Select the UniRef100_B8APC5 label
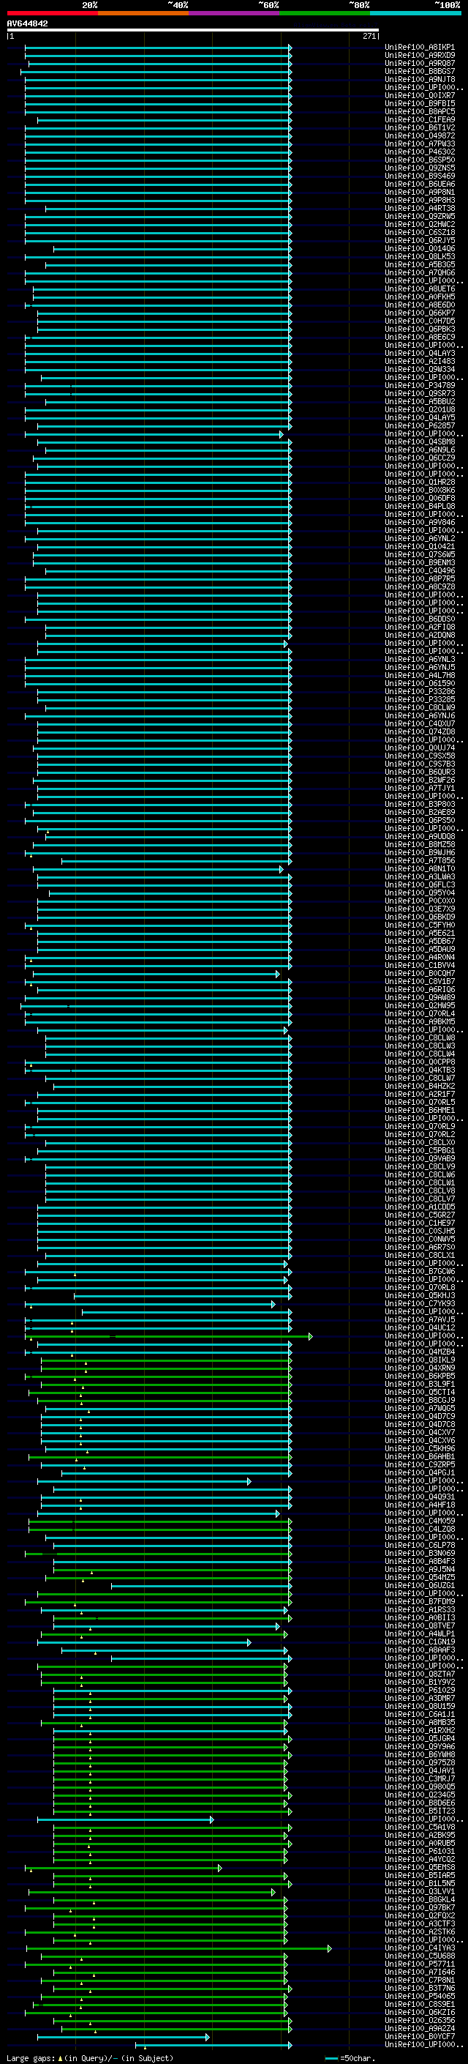The width and height of the screenshot is (468, 2064). (x=420, y=111)
